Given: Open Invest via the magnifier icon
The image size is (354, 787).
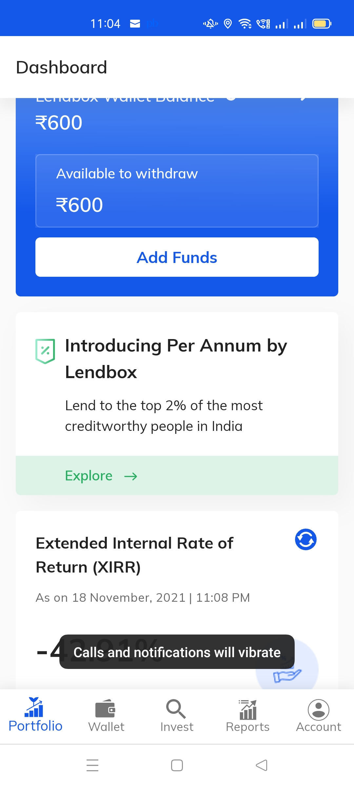Looking at the screenshot, I should click(176, 709).
